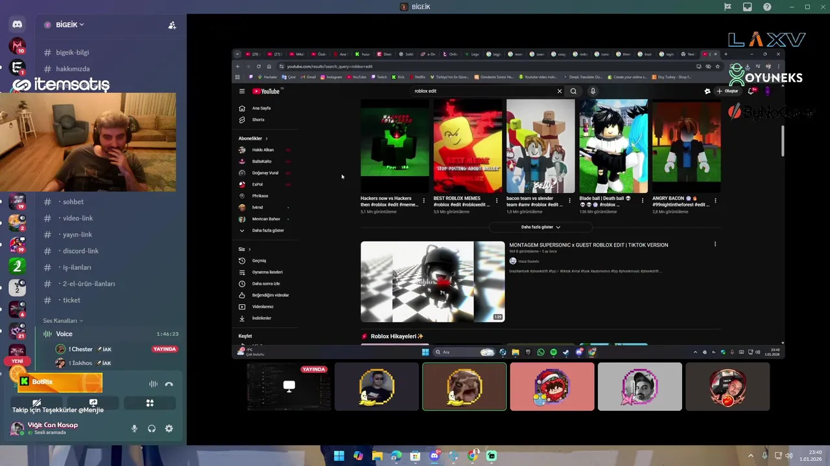Open Discord help question mark icon

768,7
